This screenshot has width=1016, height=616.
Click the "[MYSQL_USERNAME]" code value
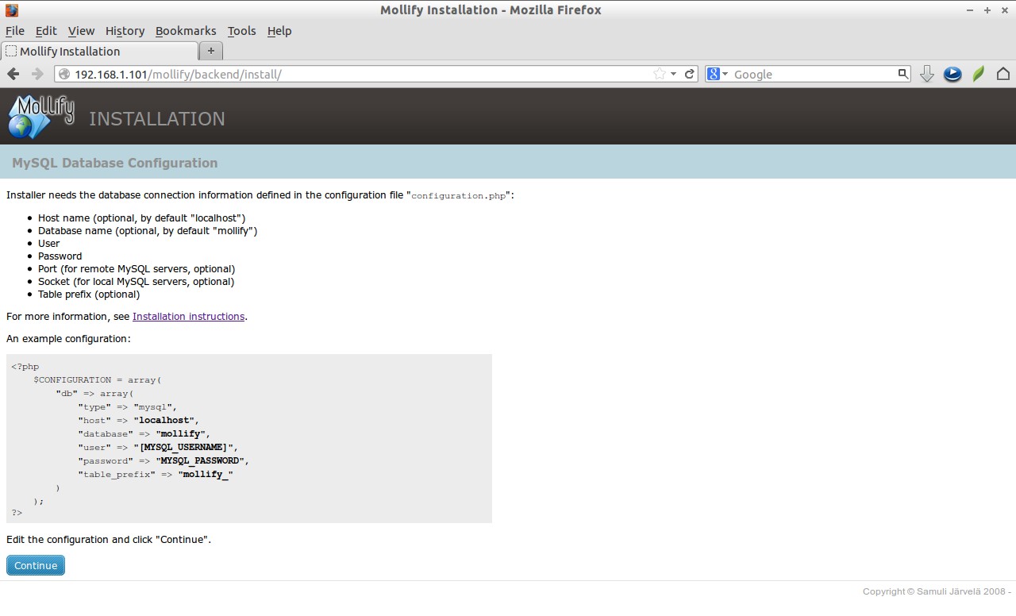pos(183,447)
